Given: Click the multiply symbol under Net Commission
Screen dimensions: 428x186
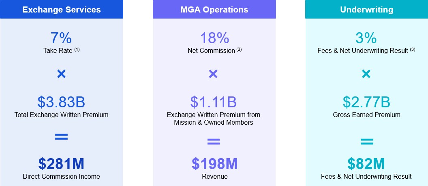Looking at the screenshot, I should click(214, 74).
